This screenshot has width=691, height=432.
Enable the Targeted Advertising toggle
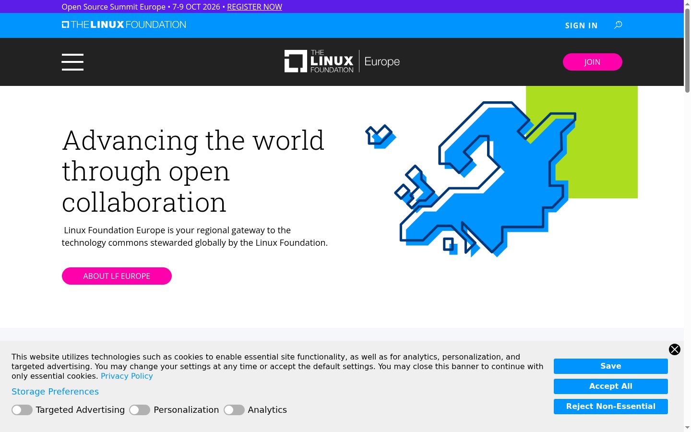22,410
